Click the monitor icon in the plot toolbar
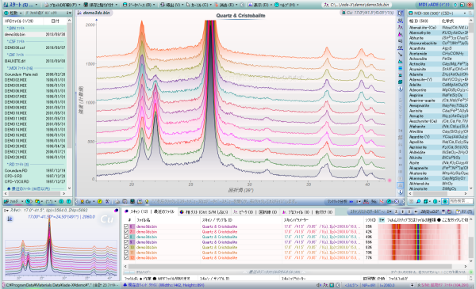 132,201
